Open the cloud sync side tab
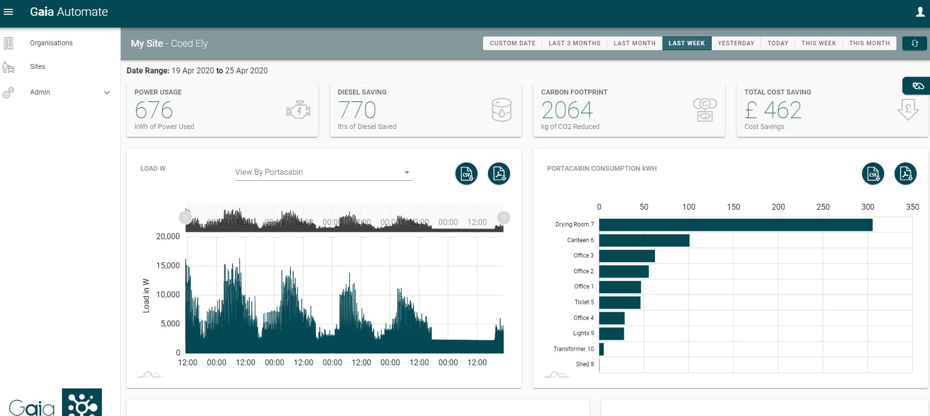Viewport: 930px width, 416px height. tap(917, 86)
